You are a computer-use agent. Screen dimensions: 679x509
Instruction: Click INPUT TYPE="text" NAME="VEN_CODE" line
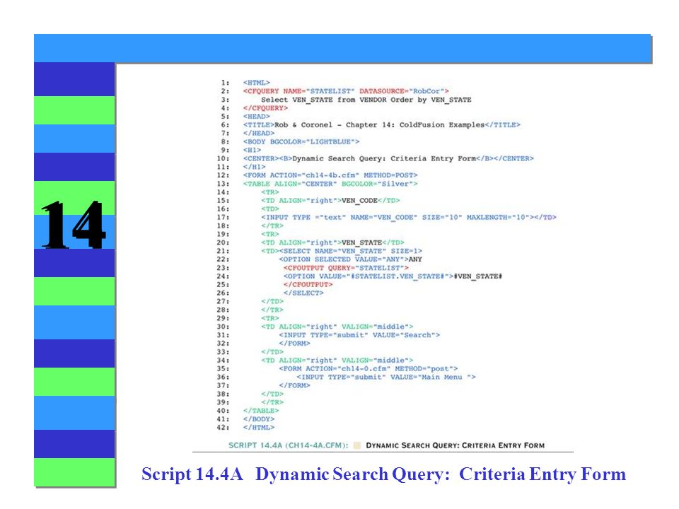point(408,217)
